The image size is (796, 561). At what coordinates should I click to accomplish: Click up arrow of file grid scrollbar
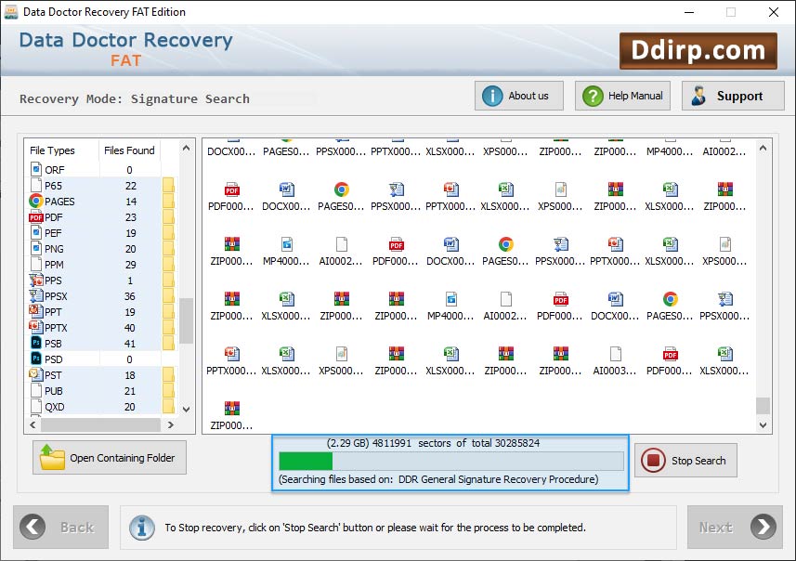point(763,149)
